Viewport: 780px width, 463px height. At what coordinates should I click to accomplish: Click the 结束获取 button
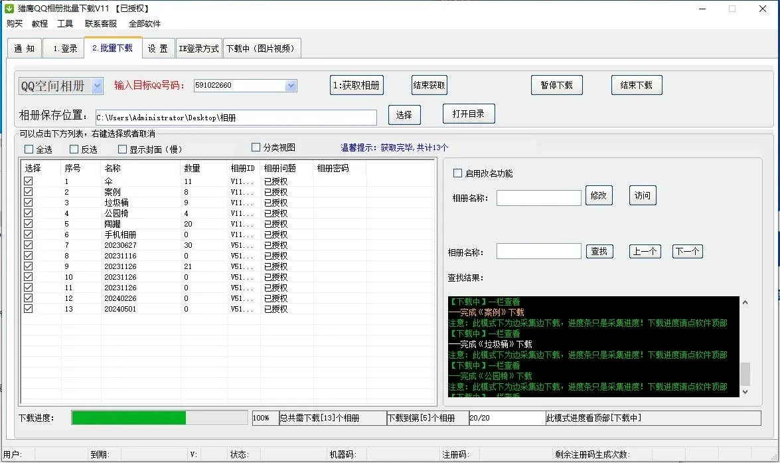[429, 85]
